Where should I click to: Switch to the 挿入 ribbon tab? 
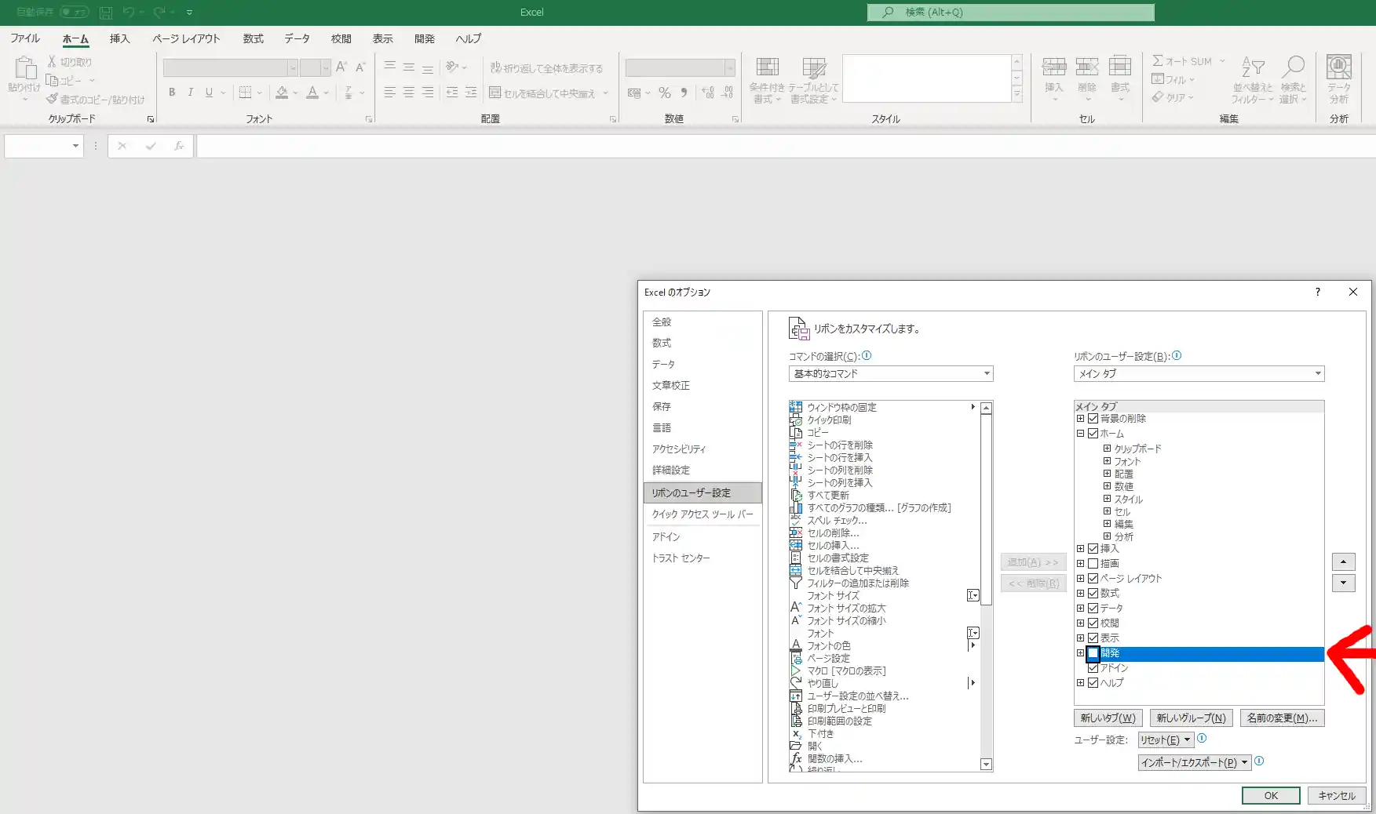point(119,38)
